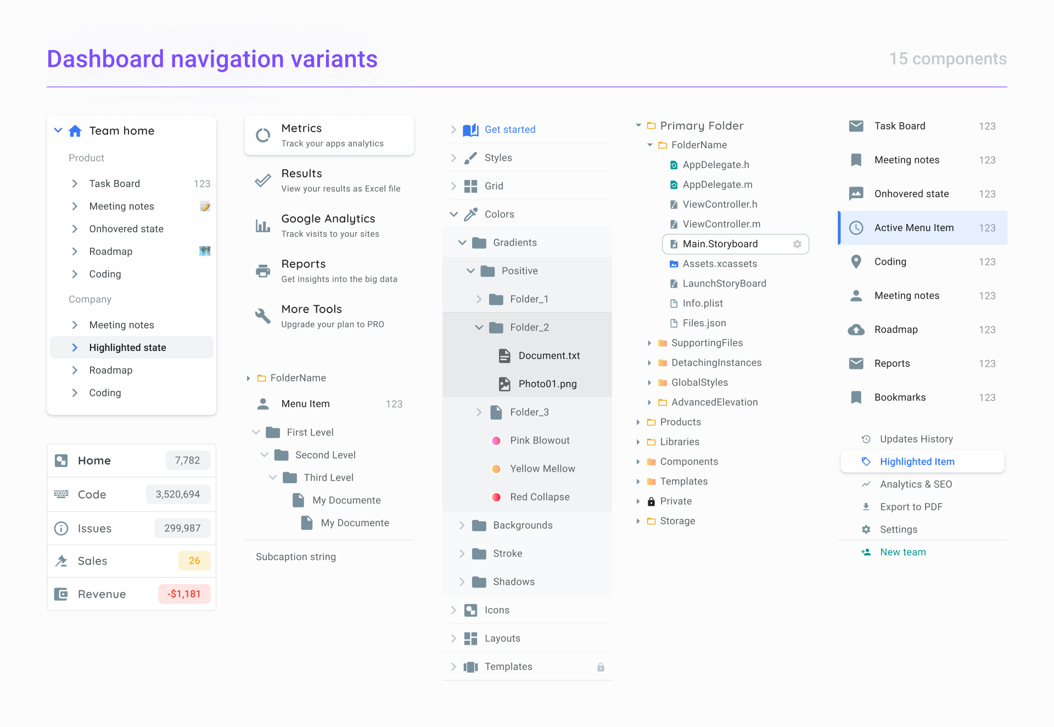Click the Metrics loading ring icon
Image resolution: width=1054 pixels, height=727 pixels.
263,135
